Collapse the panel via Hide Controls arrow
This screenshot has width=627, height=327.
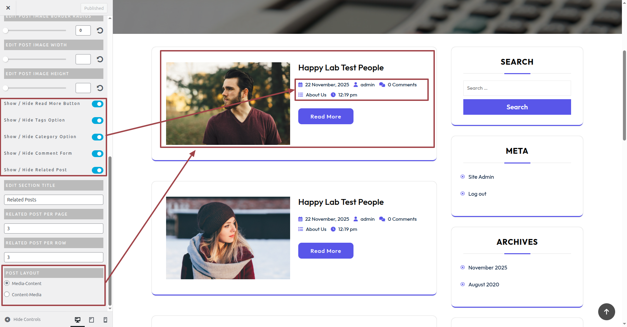(x=7, y=320)
